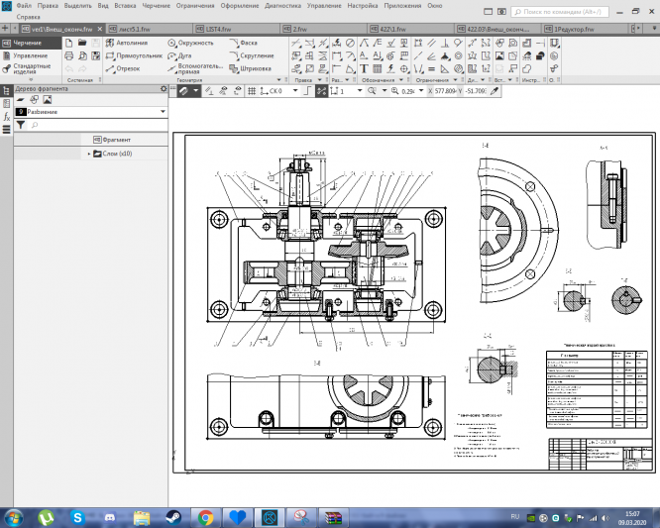Choose the Отрезок line segment tool
Image resolution: width=660 pixels, height=528 pixels.
click(122, 69)
